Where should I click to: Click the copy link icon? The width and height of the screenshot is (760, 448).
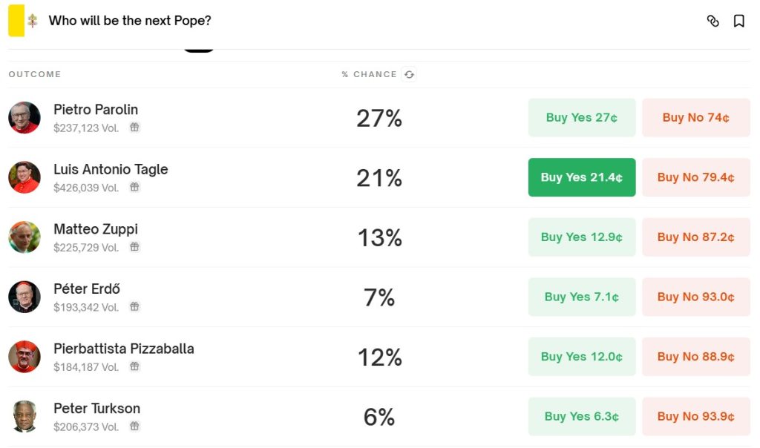pyautogui.click(x=713, y=21)
